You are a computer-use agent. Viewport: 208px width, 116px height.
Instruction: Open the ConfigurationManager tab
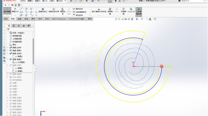(x=19, y=26)
